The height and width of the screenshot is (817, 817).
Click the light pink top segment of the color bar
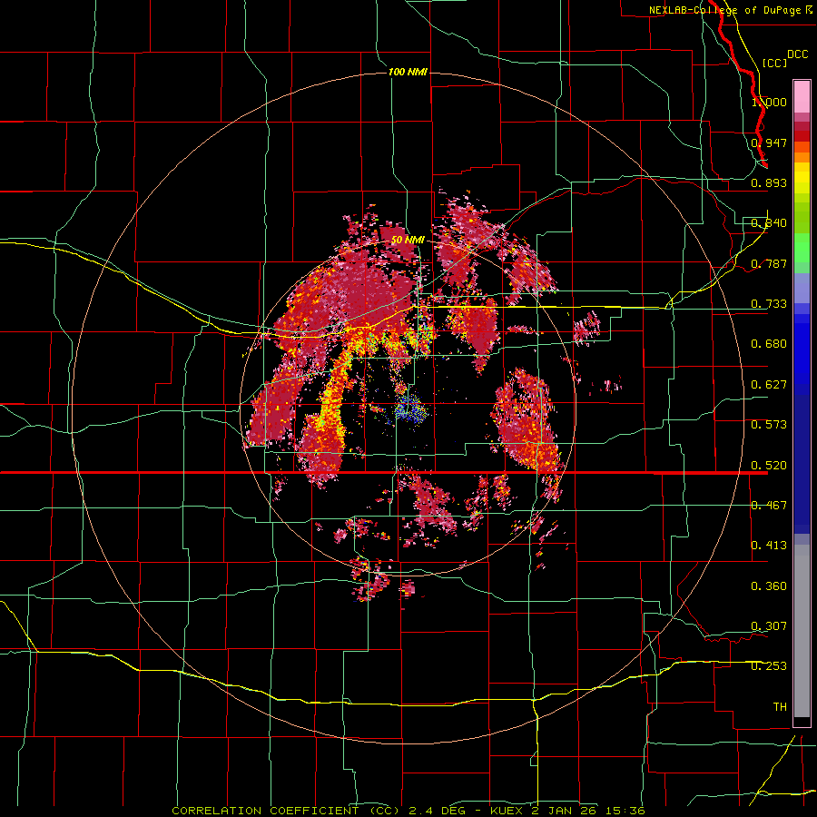[x=802, y=96]
